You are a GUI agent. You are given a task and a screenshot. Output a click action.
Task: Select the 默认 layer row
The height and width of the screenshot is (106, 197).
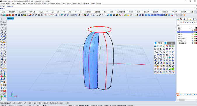(x=187, y=28)
